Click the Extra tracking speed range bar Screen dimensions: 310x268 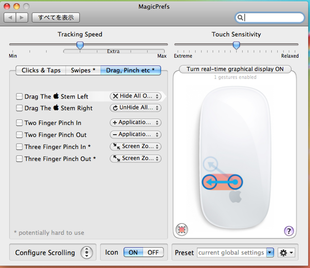[114, 52]
